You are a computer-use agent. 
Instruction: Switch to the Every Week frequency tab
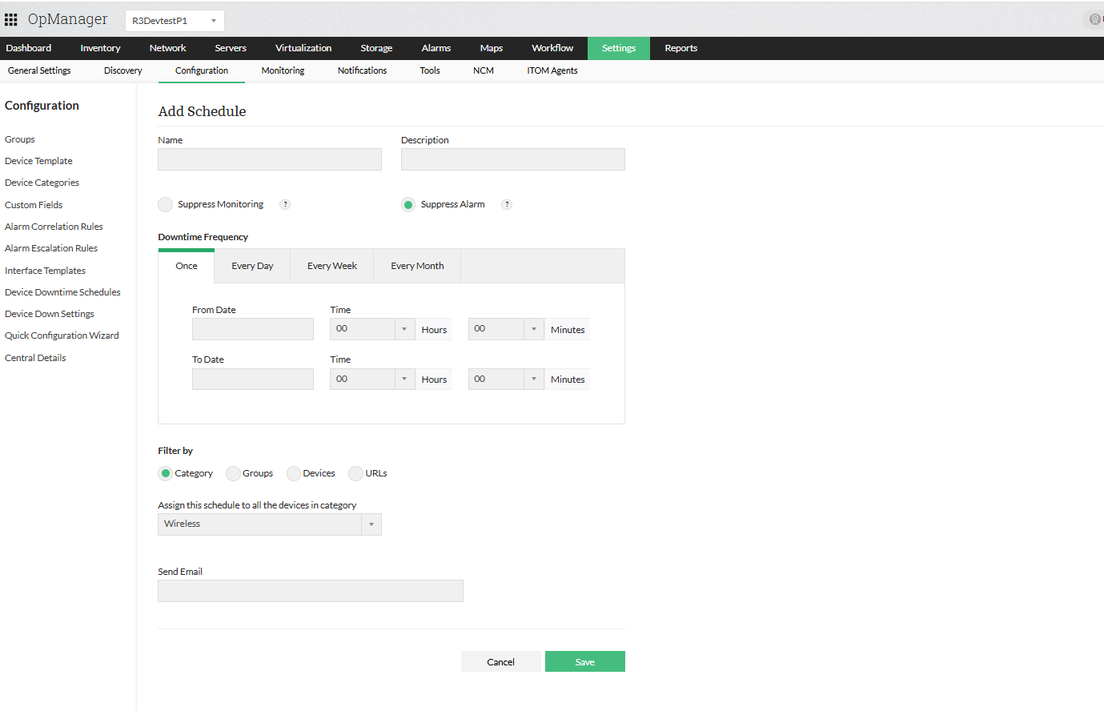[331, 265]
